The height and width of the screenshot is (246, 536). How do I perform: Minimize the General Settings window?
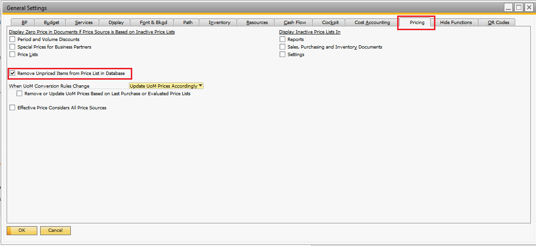(508, 8)
